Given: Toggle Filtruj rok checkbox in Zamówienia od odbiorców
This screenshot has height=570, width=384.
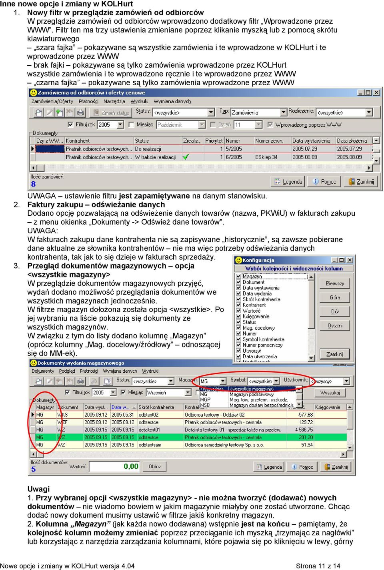Looking at the screenshot, I should (x=71, y=124).
